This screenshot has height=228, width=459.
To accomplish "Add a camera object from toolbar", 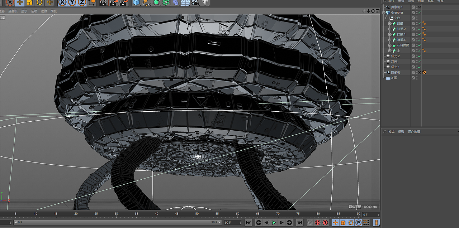I will [x=195, y=3].
